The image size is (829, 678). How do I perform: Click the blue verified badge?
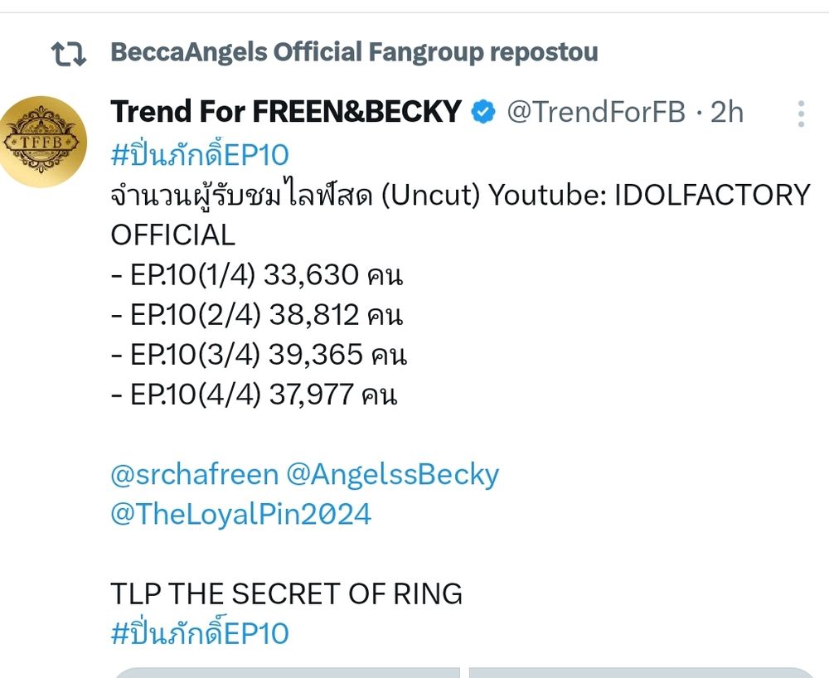tap(483, 112)
